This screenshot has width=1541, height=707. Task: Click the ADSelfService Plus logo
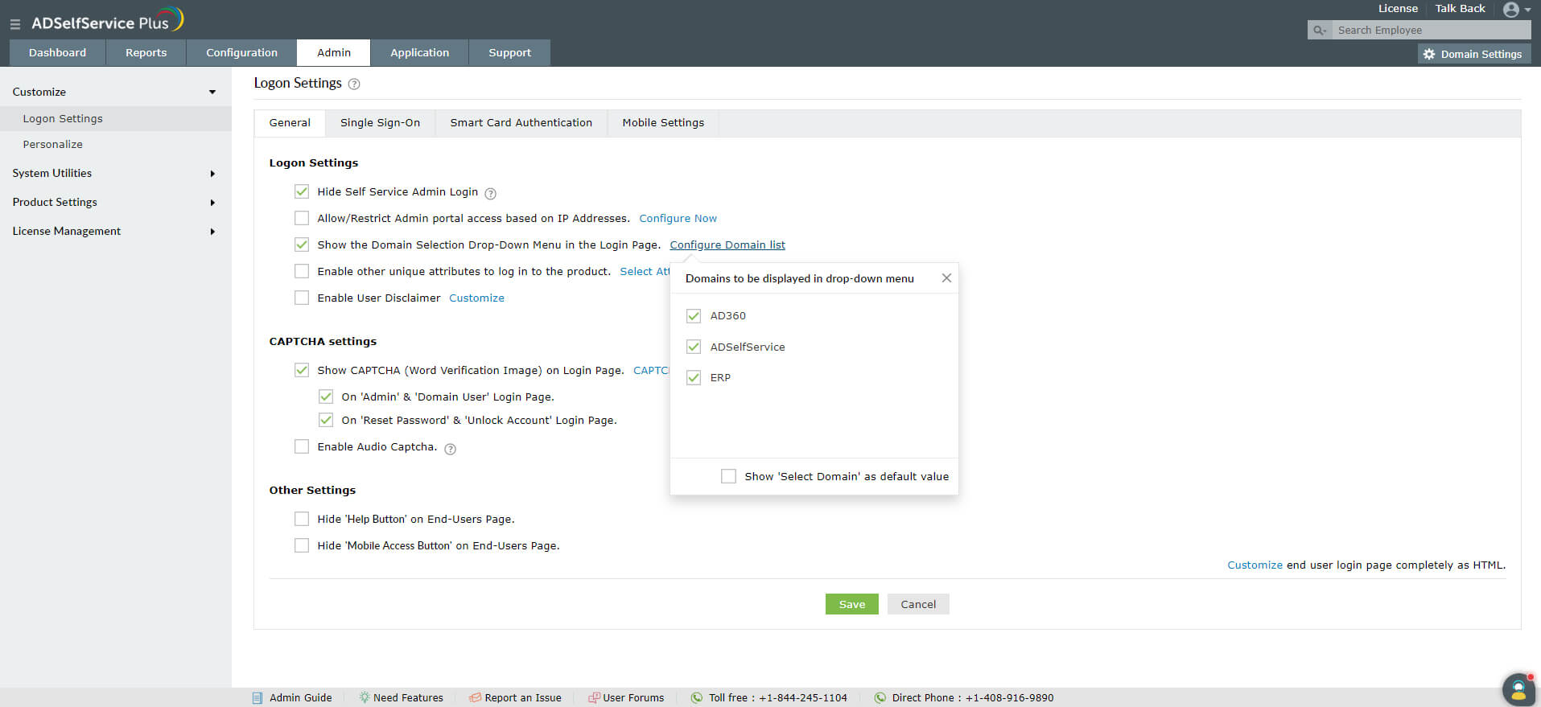click(x=108, y=20)
